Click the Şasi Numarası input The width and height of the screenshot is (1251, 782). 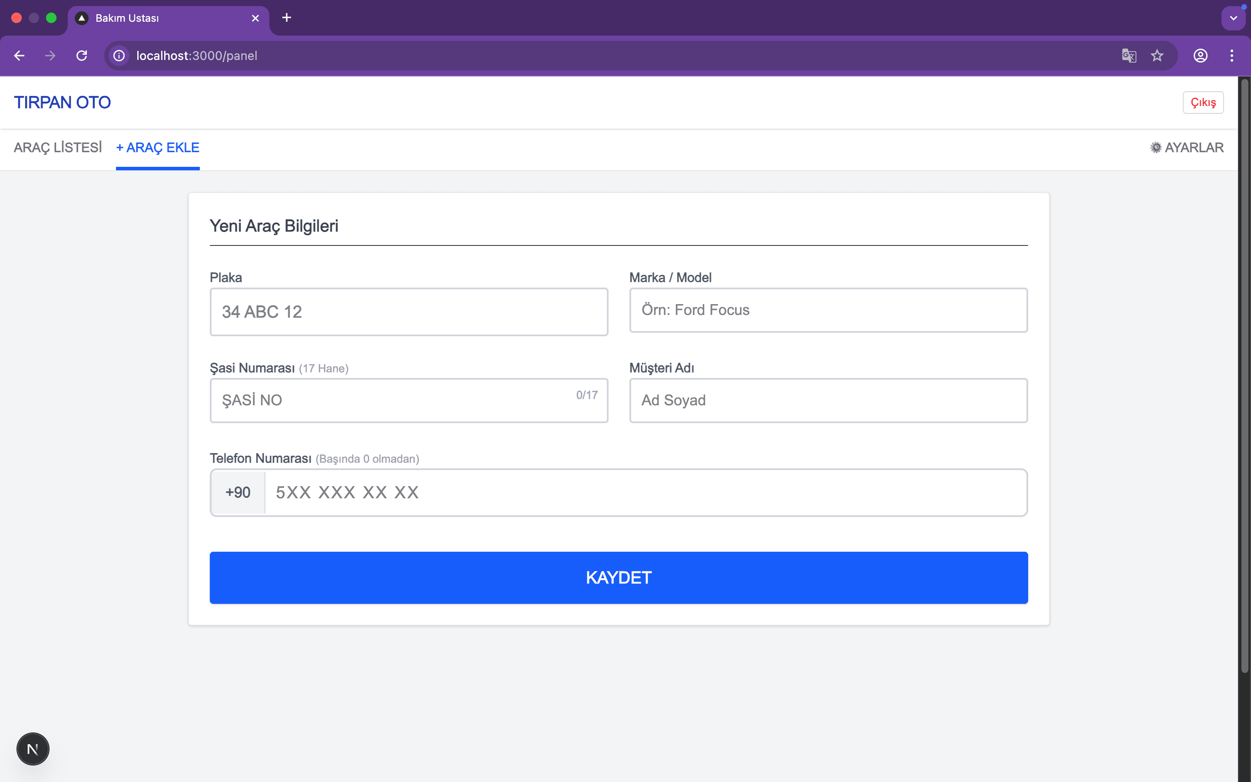393,400
